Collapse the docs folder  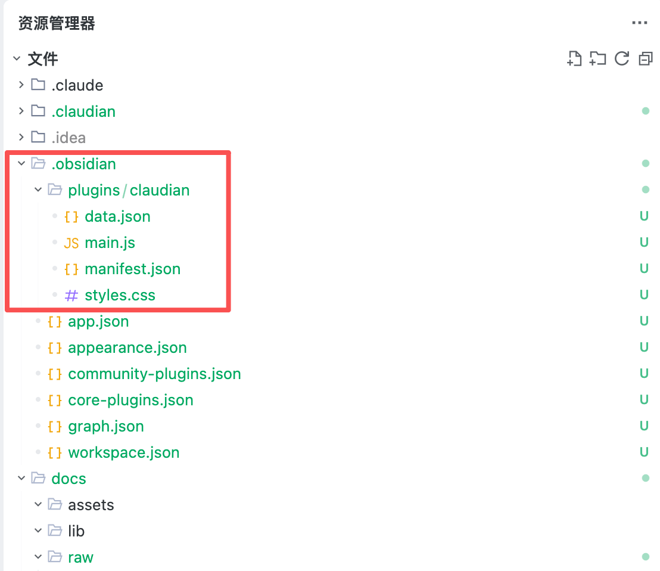pos(21,478)
